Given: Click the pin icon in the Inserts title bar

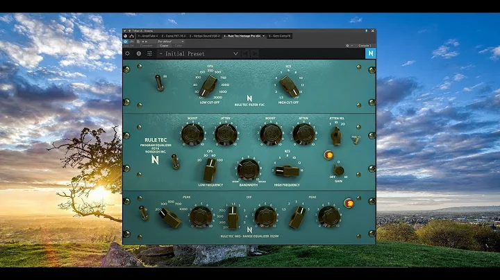Looking at the screenshot, I should pyautogui.click(x=367, y=31).
